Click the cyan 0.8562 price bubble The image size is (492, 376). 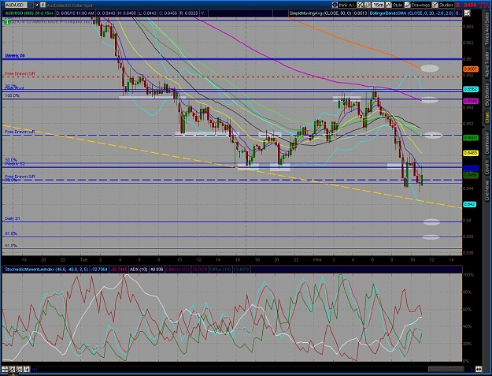tap(471, 90)
